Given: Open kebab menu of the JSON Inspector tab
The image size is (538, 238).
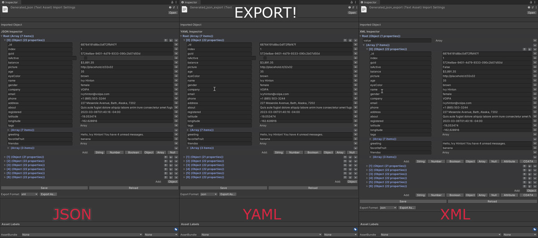Looking at the screenshot, I should pyautogui.click(x=177, y=2).
